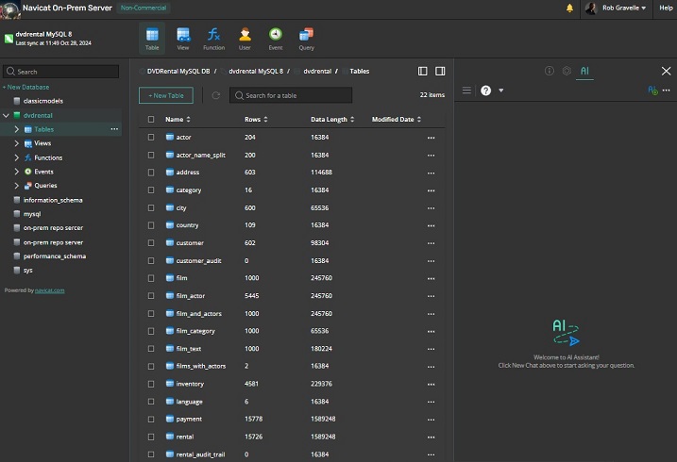677x462 pixels.
Task: Open more options for film table
Action: [x=431, y=278]
